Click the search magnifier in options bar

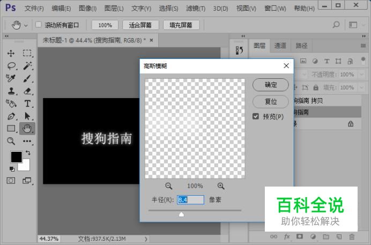[x=336, y=25]
